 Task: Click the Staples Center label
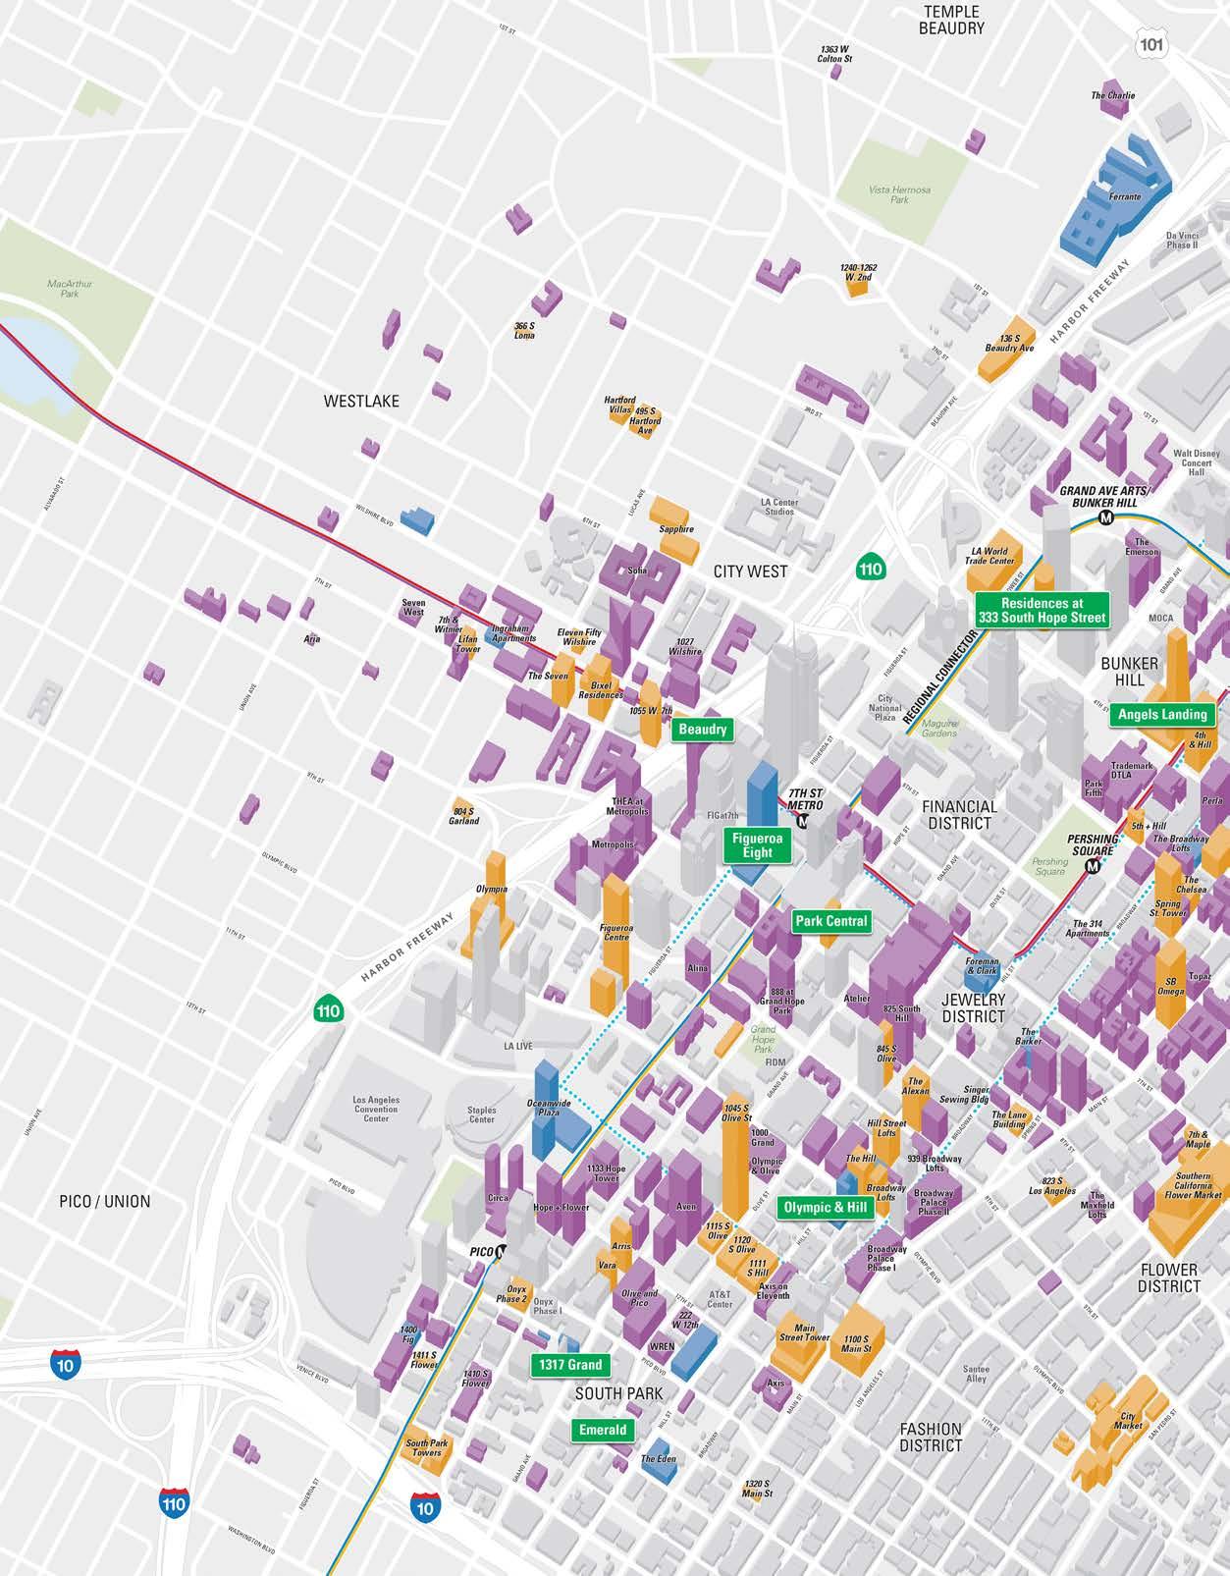(481, 1114)
